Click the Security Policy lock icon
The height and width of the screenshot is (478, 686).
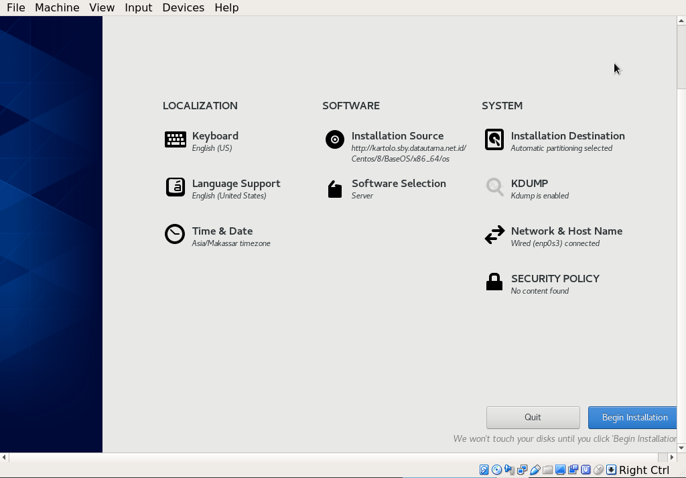click(x=494, y=282)
